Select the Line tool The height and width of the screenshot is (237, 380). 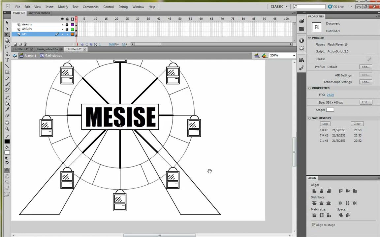7,66
